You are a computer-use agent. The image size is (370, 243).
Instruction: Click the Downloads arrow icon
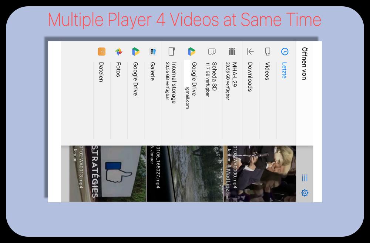coord(250,51)
